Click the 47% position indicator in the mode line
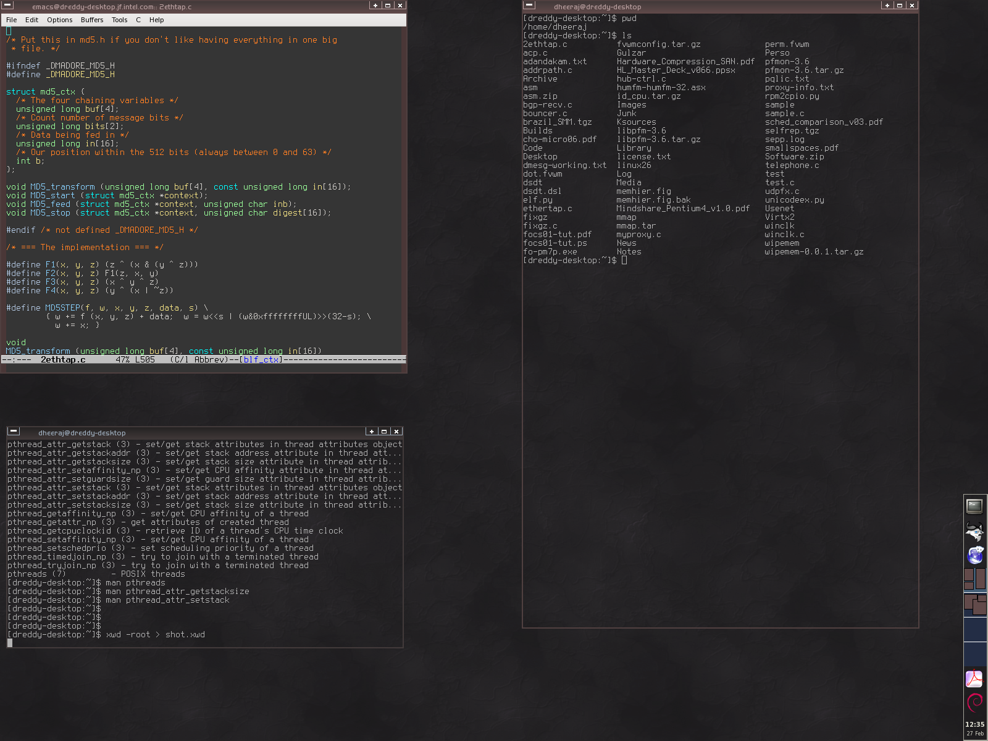The height and width of the screenshot is (741, 988). pyautogui.click(x=121, y=359)
